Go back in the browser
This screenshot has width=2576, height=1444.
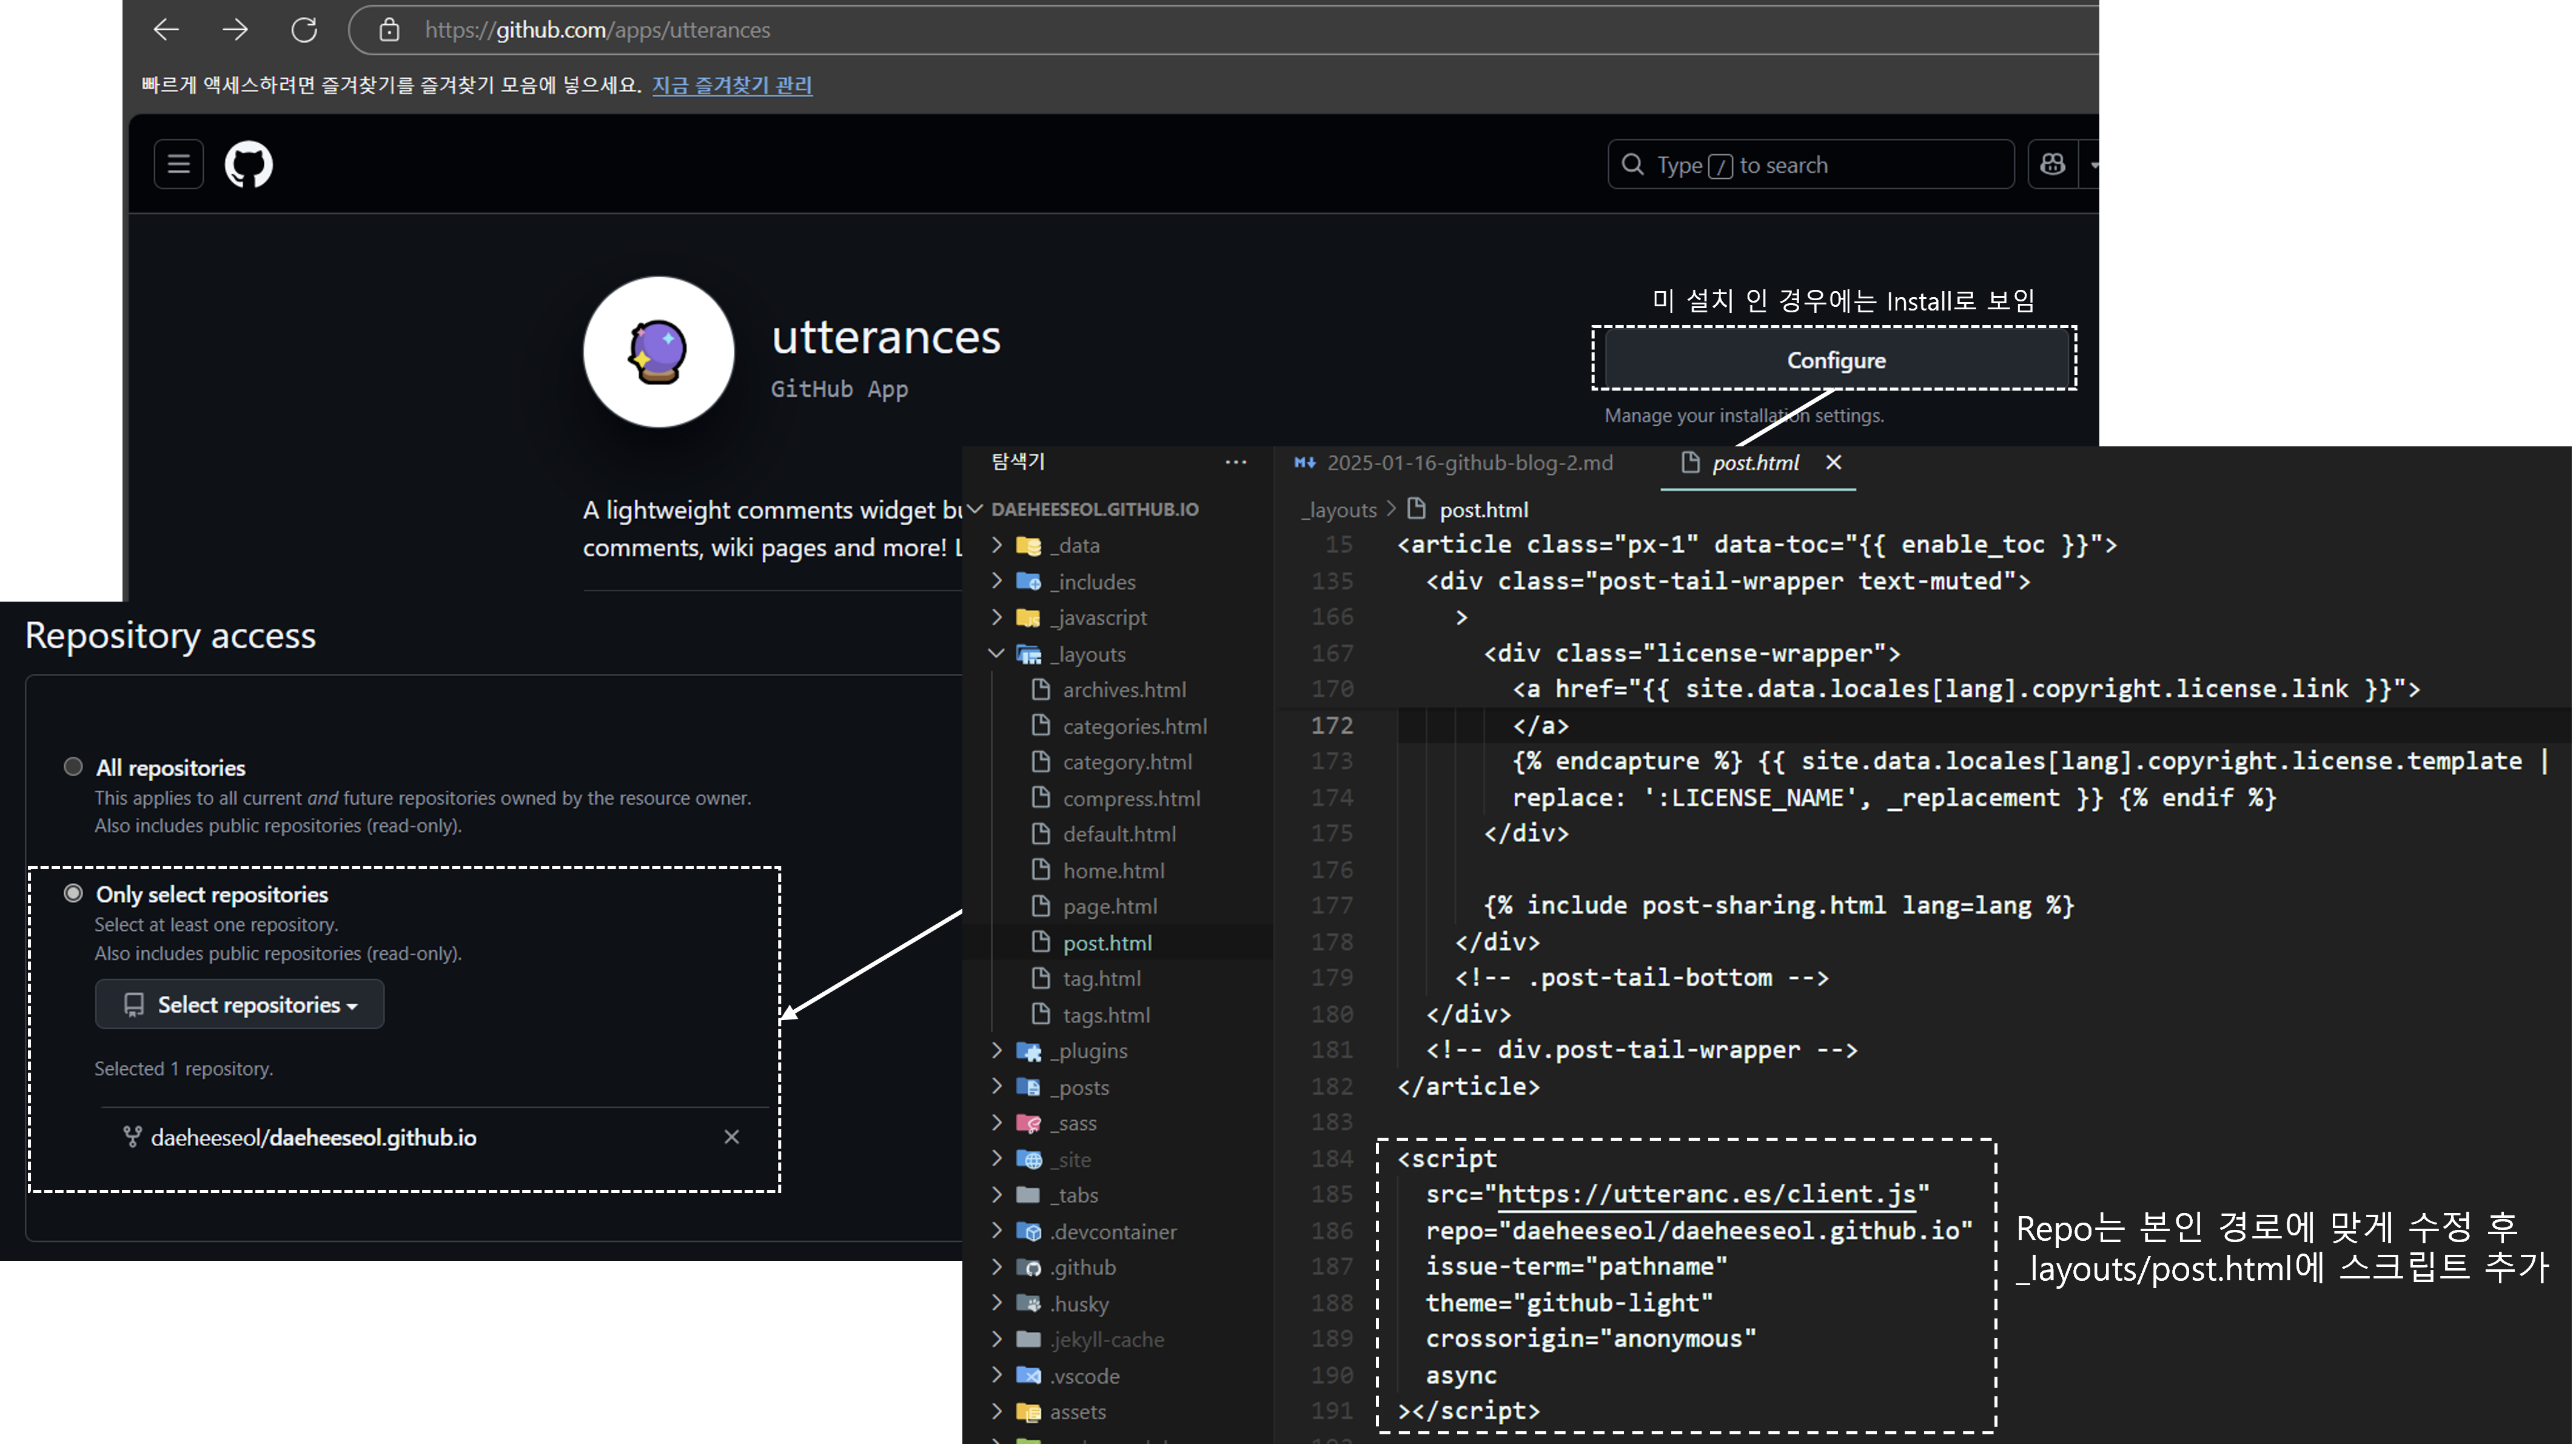(166, 30)
